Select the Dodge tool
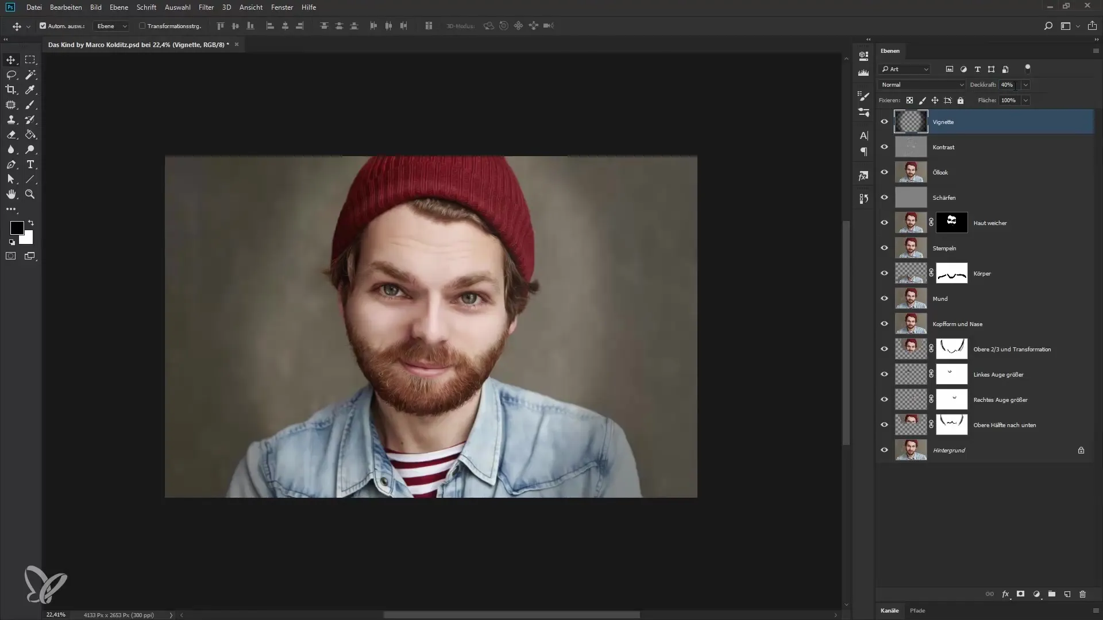This screenshot has width=1103, height=620. [x=30, y=149]
